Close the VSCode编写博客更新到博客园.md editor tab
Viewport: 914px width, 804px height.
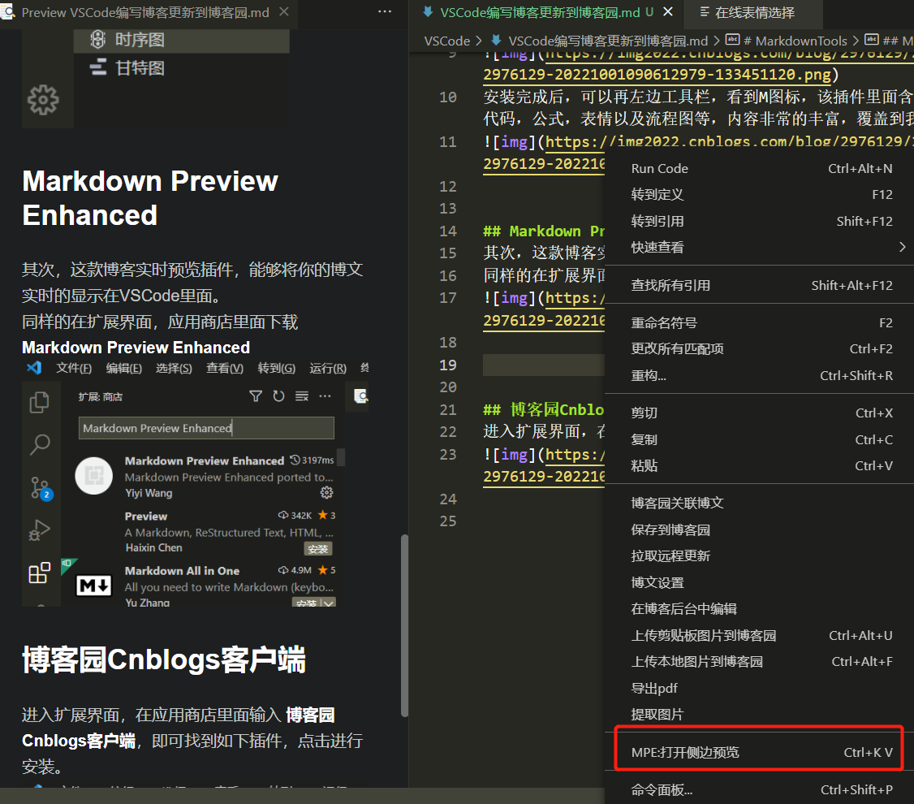point(668,11)
